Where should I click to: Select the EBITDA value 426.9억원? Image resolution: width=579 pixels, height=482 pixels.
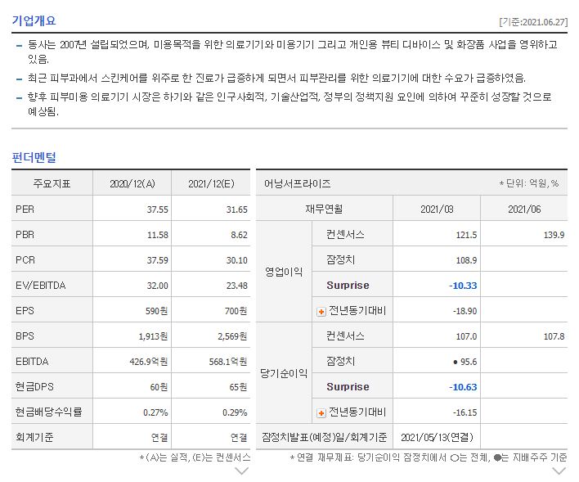point(149,362)
